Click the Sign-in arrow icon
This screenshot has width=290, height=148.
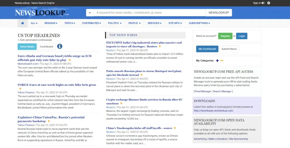(263, 3)
